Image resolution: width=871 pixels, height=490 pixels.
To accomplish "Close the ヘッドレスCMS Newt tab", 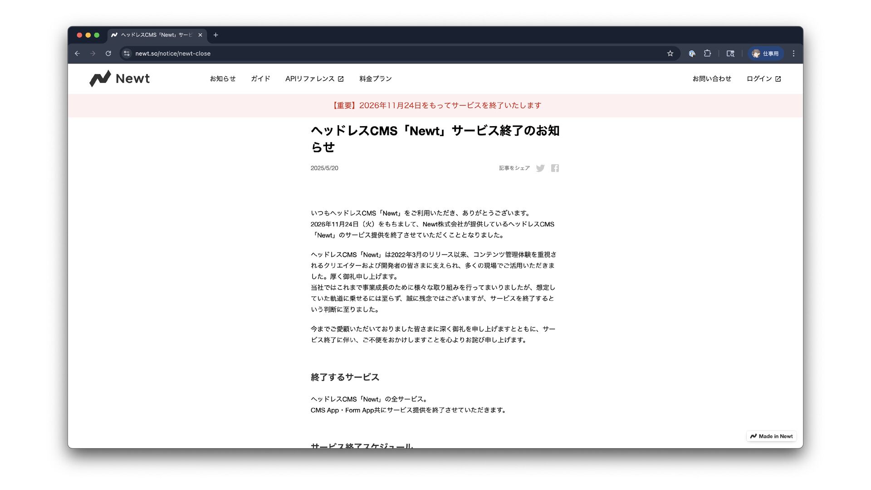I will 200,35.
